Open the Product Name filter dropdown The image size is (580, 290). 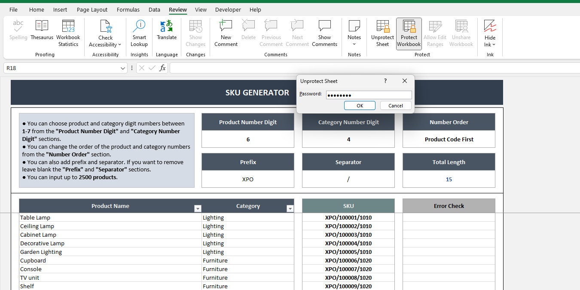click(x=197, y=208)
